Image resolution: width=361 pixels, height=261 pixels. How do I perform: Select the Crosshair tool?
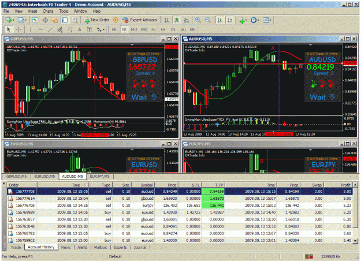click(18, 29)
